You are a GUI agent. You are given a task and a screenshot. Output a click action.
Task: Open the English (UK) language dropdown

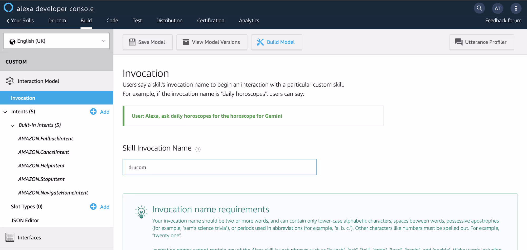coord(56,41)
